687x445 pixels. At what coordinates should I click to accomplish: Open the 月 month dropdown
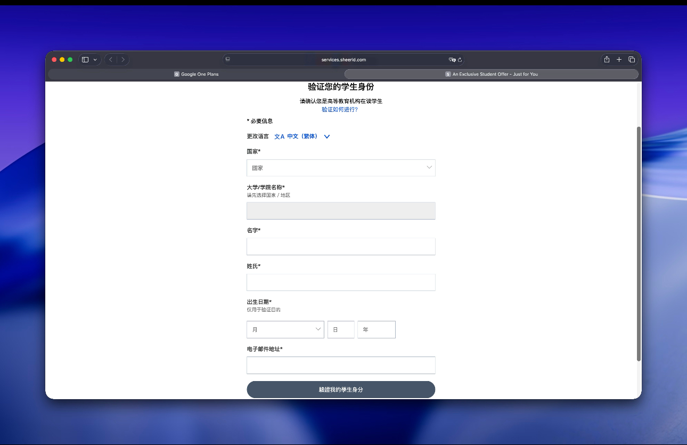coord(285,329)
